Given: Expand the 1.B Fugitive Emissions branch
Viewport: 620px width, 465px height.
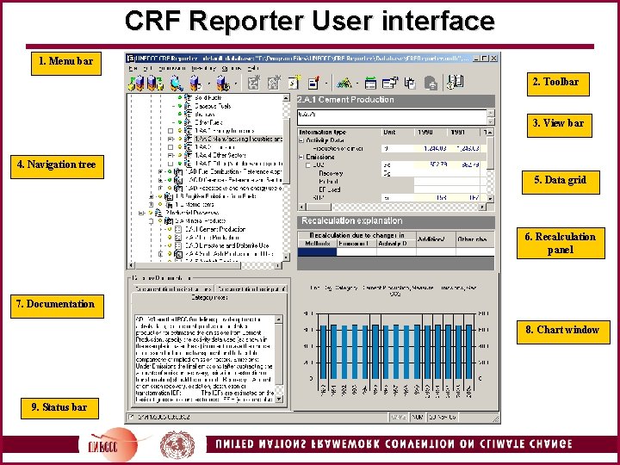Looking at the screenshot, I should pyautogui.click(x=151, y=196).
